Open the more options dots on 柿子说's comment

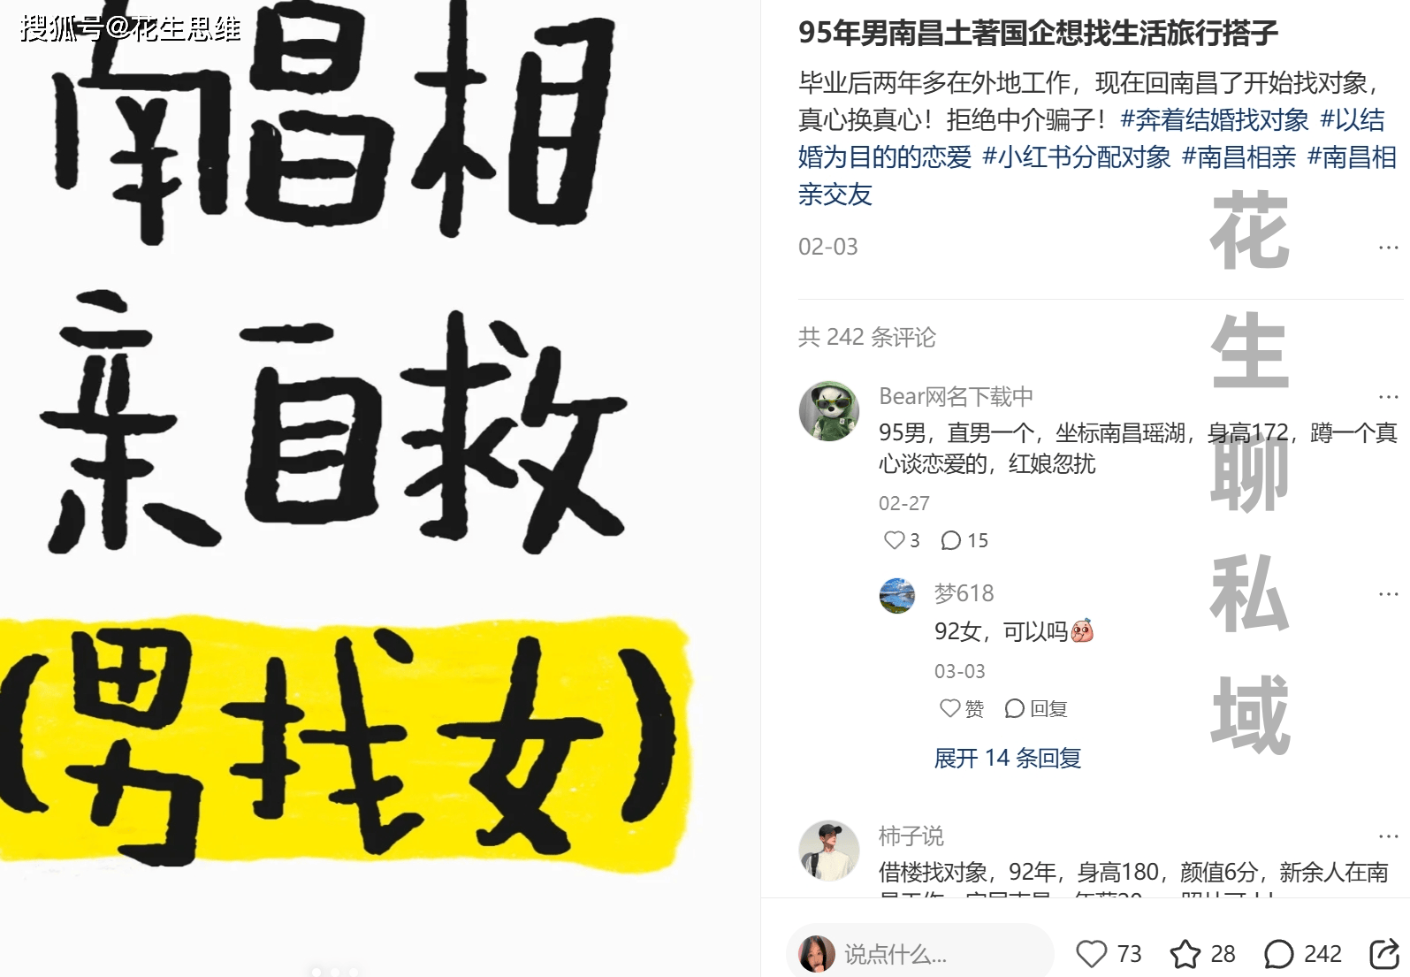coord(1388,836)
